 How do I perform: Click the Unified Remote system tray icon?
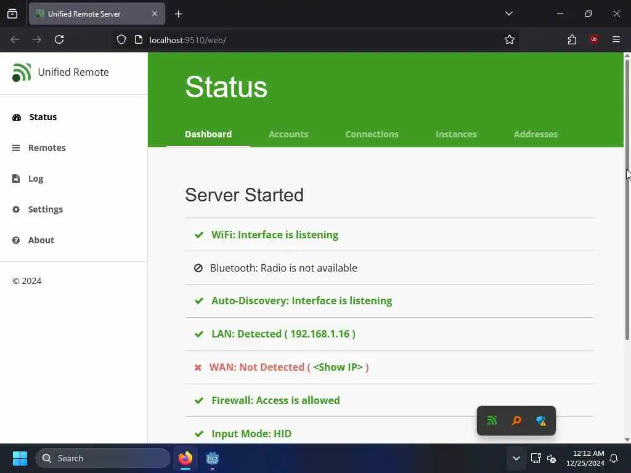tap(492, 421)
